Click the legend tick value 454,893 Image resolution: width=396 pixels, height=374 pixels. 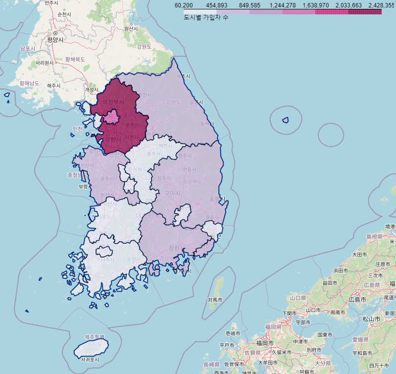[216, 5]
